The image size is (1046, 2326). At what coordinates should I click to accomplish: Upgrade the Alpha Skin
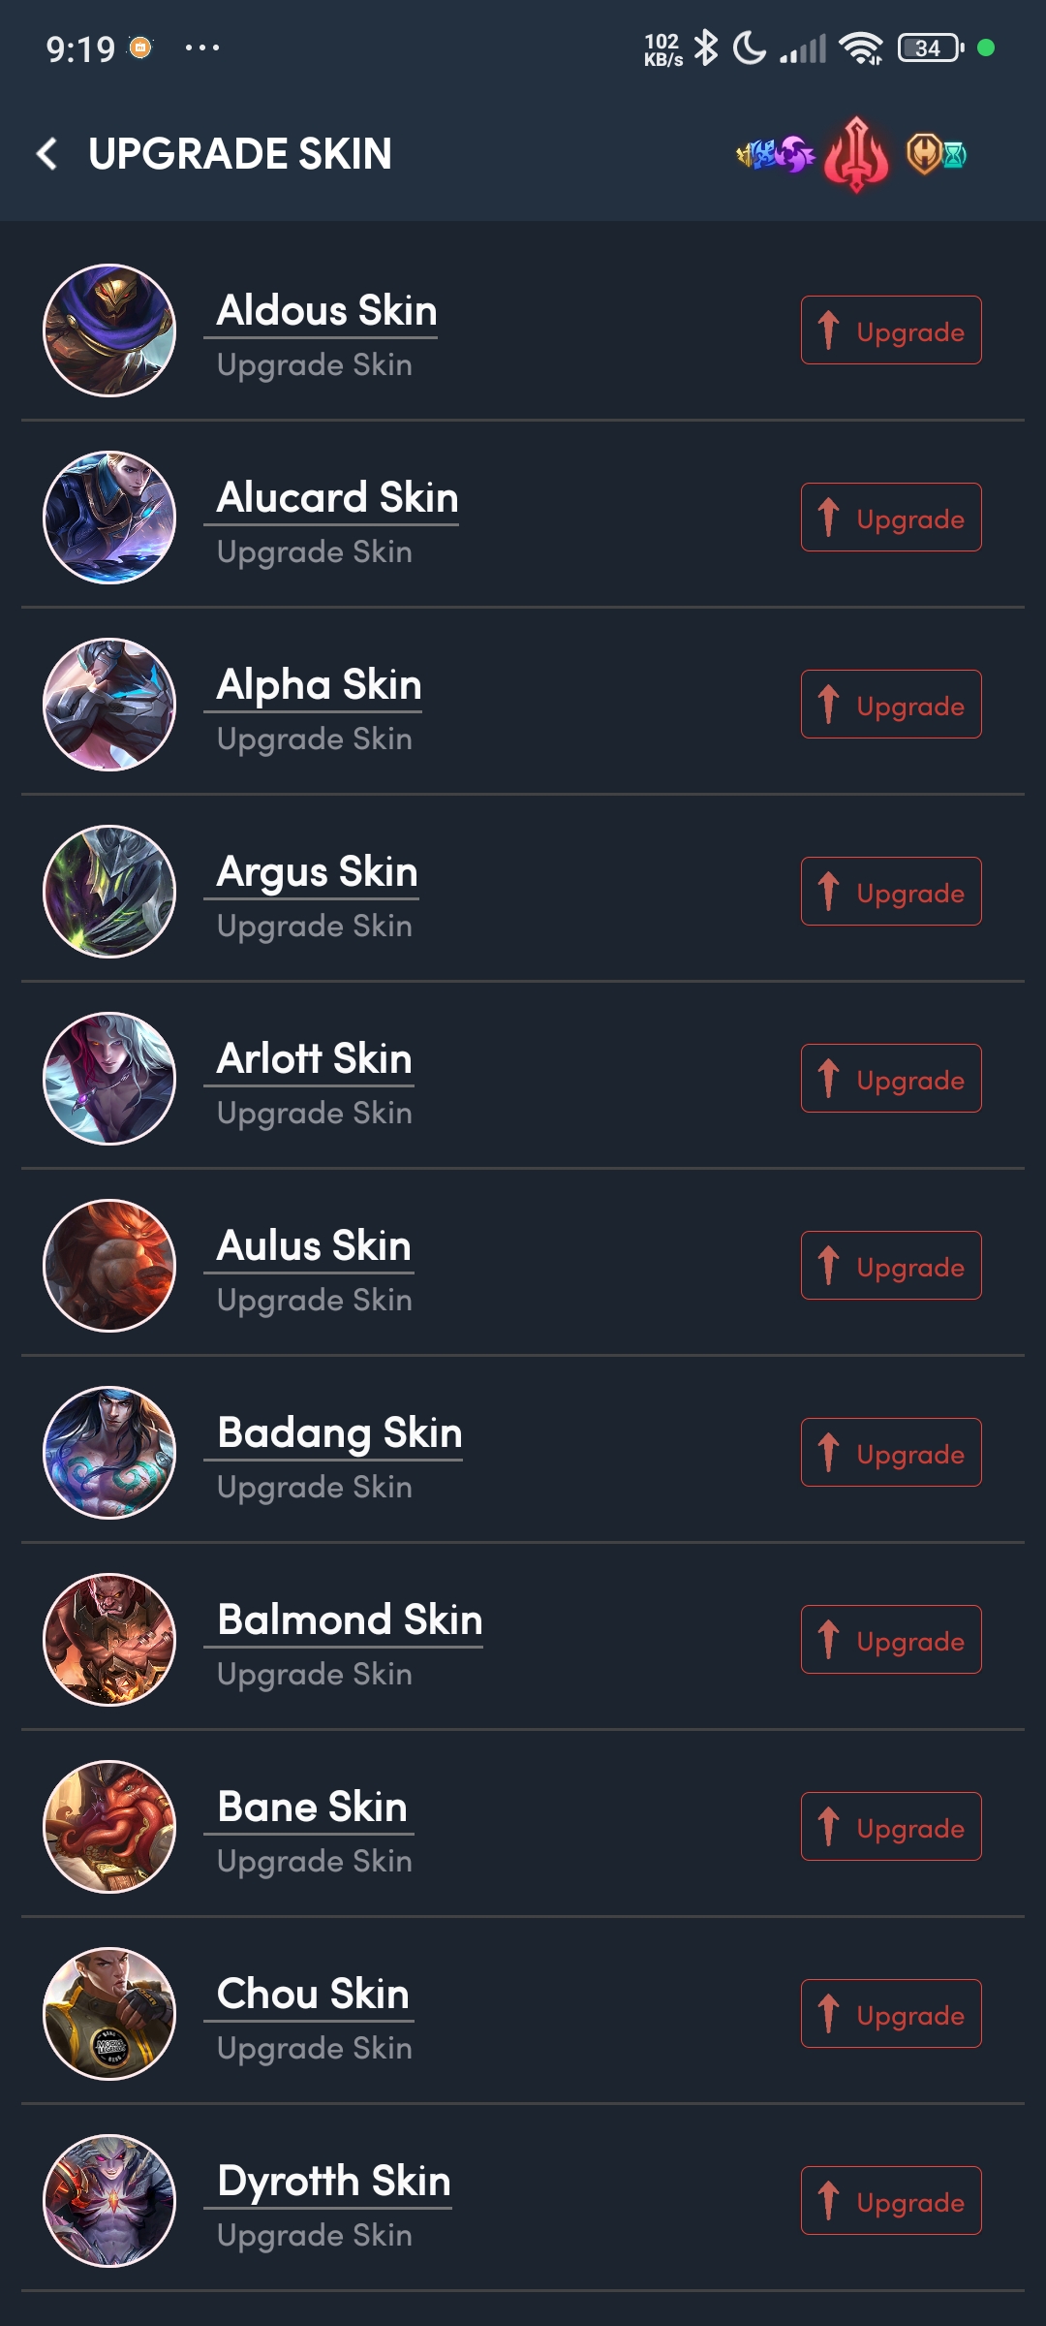point(891,705)
